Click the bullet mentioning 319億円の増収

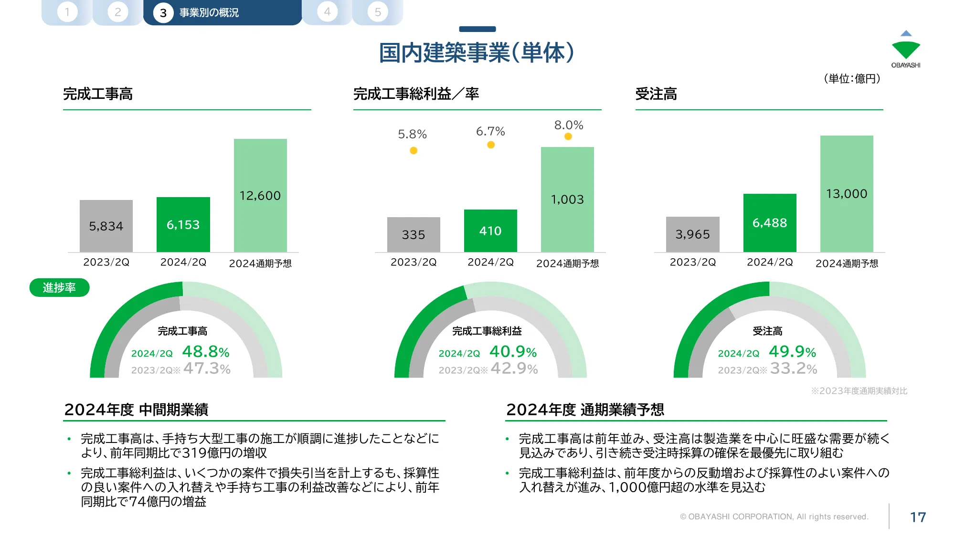tap(259, 445)
